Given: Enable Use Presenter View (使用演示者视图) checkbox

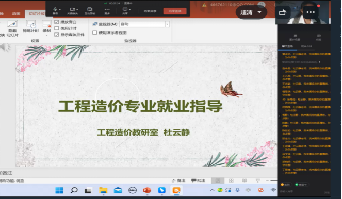Looking at the screenshot, I should coord(95,32).
